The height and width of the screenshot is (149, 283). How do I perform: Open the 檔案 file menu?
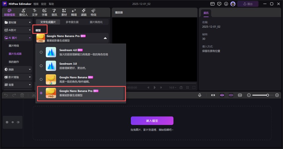[x=36, y=4]
